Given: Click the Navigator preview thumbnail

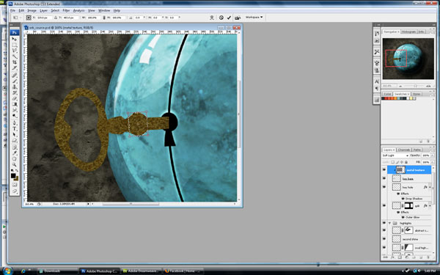Looking at the screenshot, I should pos(408,59).
